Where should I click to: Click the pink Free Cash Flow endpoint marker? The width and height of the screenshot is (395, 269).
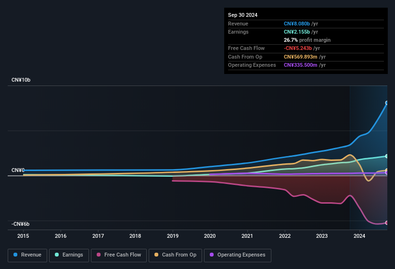click(387, 223)
